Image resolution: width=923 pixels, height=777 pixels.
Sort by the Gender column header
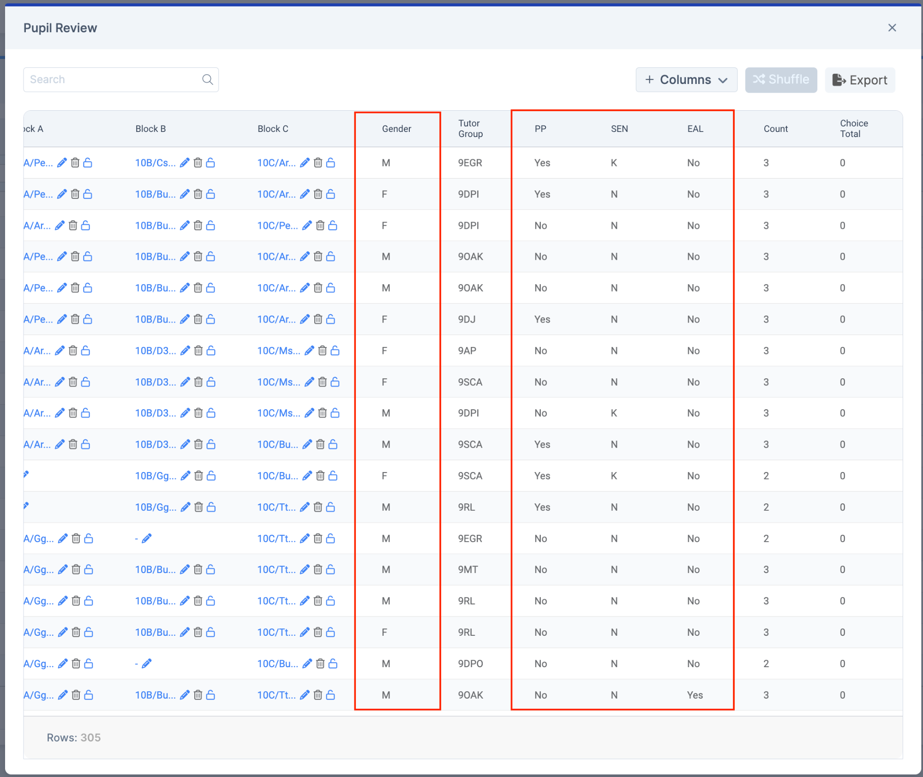pyautogui.click(x=396, y=129)
